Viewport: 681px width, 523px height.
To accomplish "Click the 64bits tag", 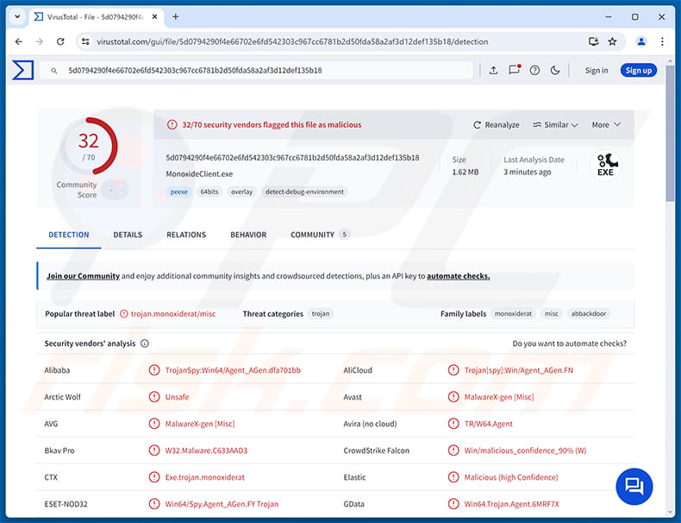I will (x=209, y=192).
